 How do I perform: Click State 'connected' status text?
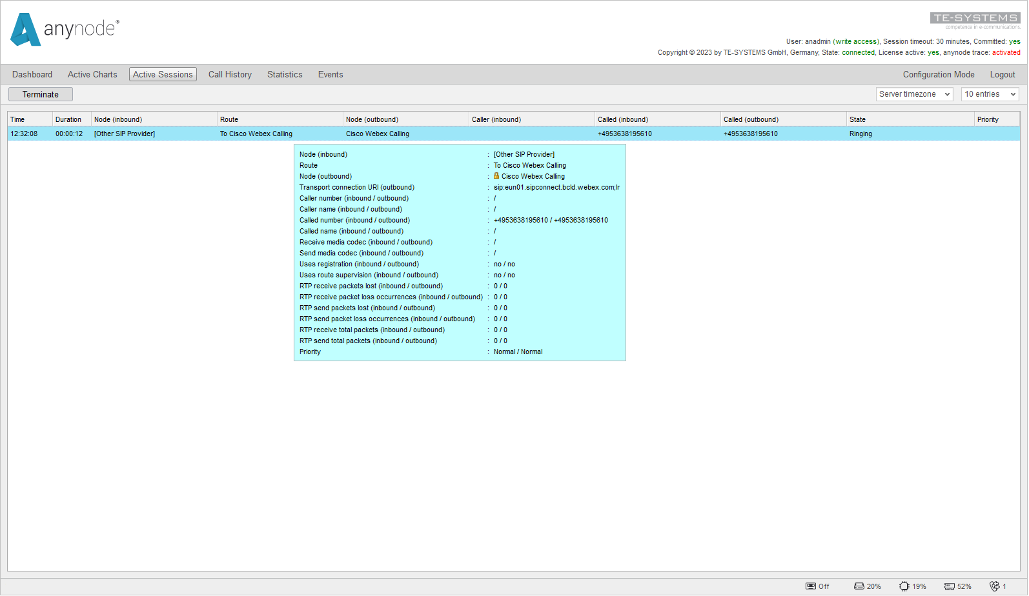[859, 52]
